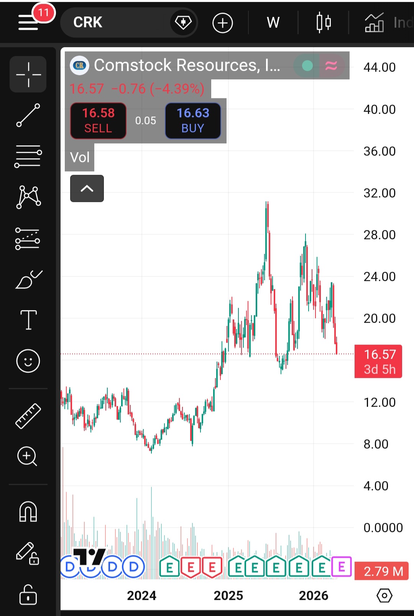Click the 4.00 price scale label

[x=376, y=486]
